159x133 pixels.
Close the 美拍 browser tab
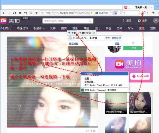click(x=152, y=7)
